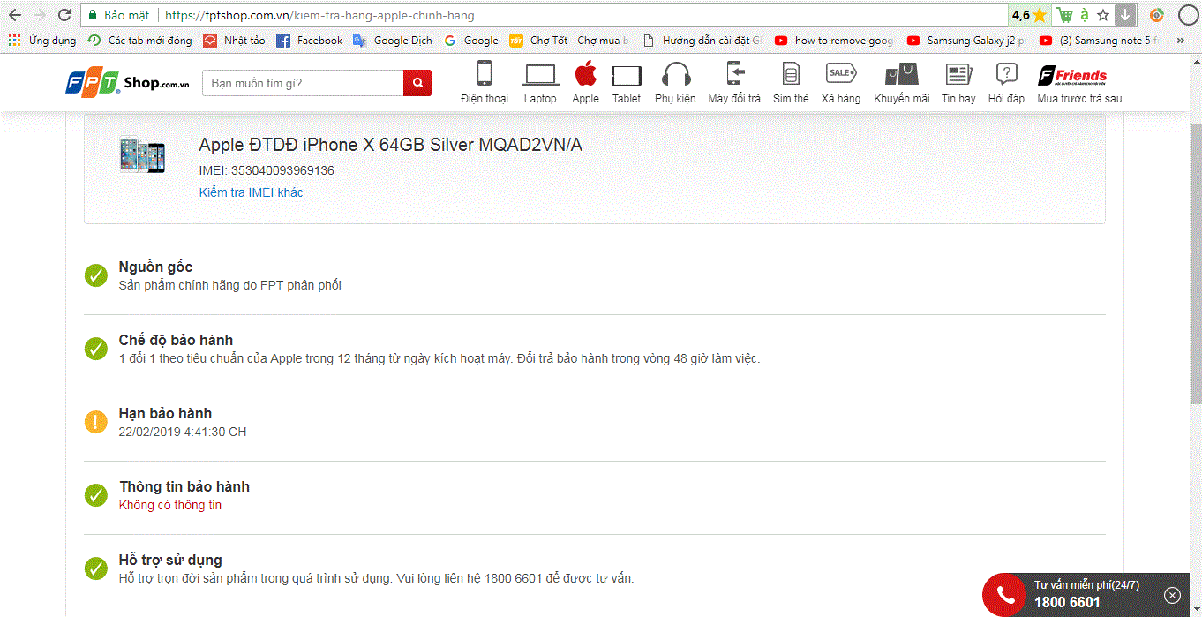This screenshot has height=617, width=1202.
Task: Open Tin hay news menu item
Action: (958, 75)
